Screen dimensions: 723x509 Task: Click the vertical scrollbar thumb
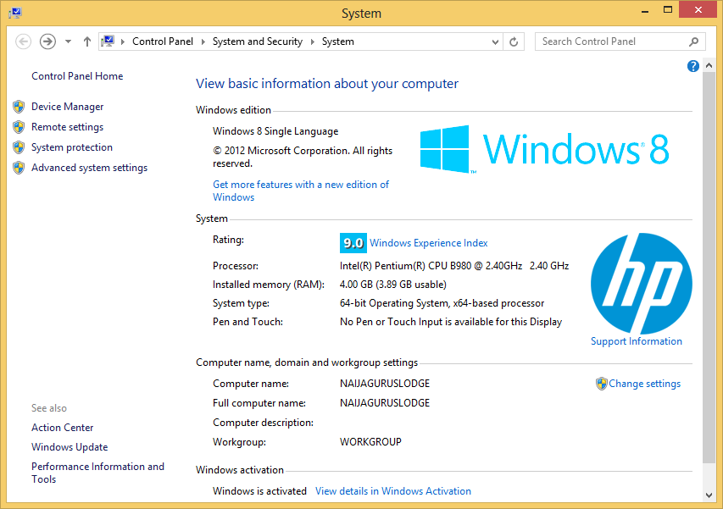709,267
